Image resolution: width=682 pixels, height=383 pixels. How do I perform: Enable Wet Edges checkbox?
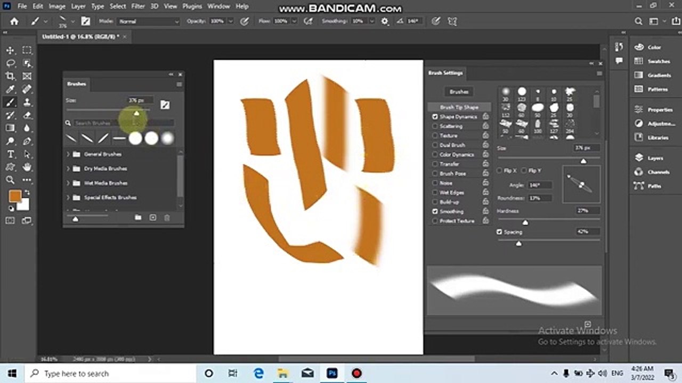point(435,193)
